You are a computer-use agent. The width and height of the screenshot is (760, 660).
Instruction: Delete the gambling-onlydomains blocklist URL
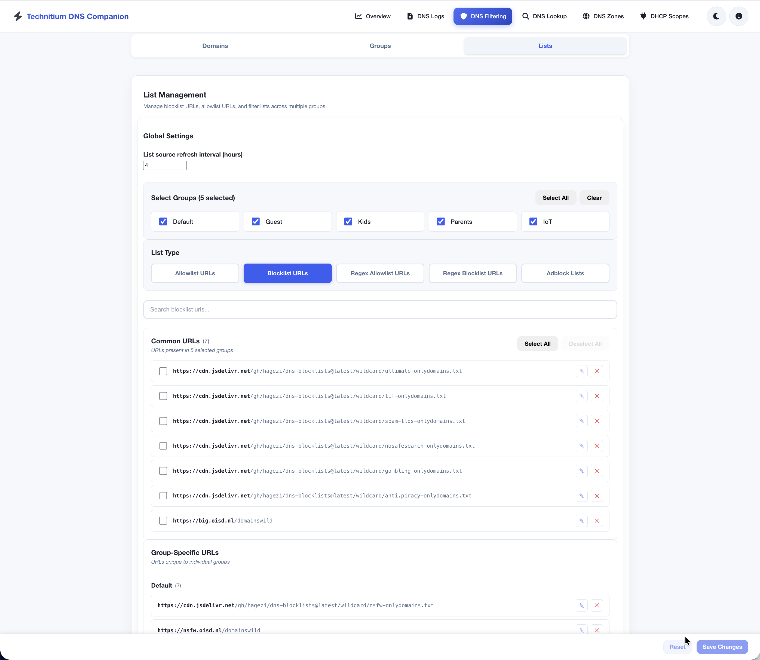click(x=597, y=471)
